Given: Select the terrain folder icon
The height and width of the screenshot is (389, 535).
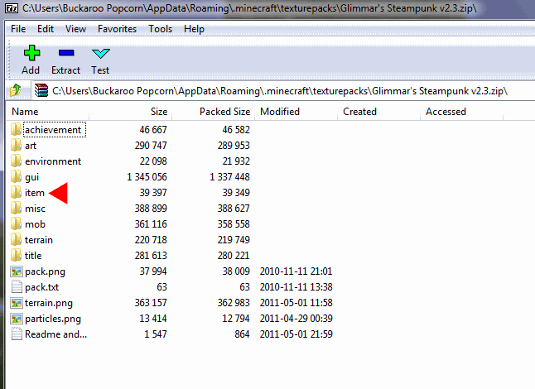Looking at the screenshot, I should pos(16,240).
